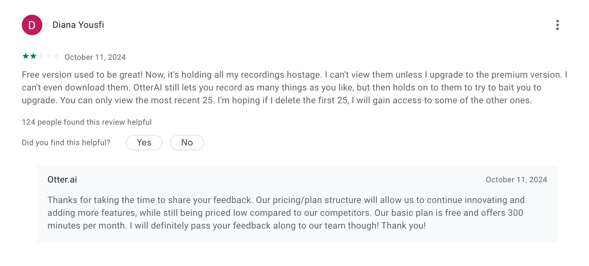Click the review date beside the stars
This screenshot has height=266, width=589.
95,57
